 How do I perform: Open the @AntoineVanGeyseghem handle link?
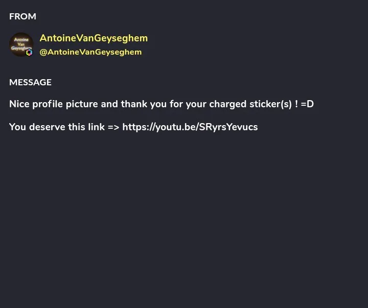click(90, 52)
